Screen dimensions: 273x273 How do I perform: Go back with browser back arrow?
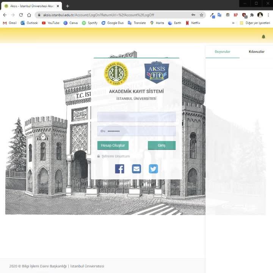[5, 15]
